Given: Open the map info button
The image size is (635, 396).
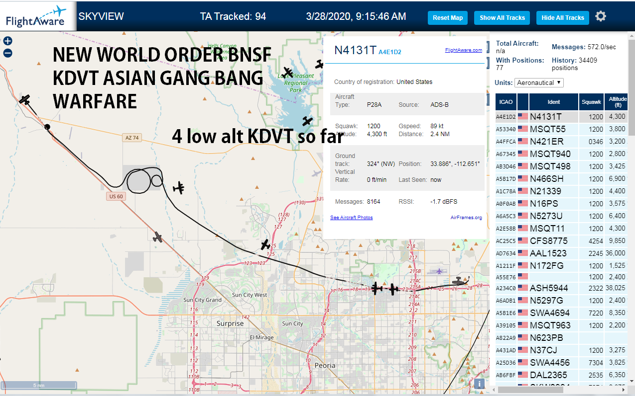Looking at the screenshot, I should (479, 384).
